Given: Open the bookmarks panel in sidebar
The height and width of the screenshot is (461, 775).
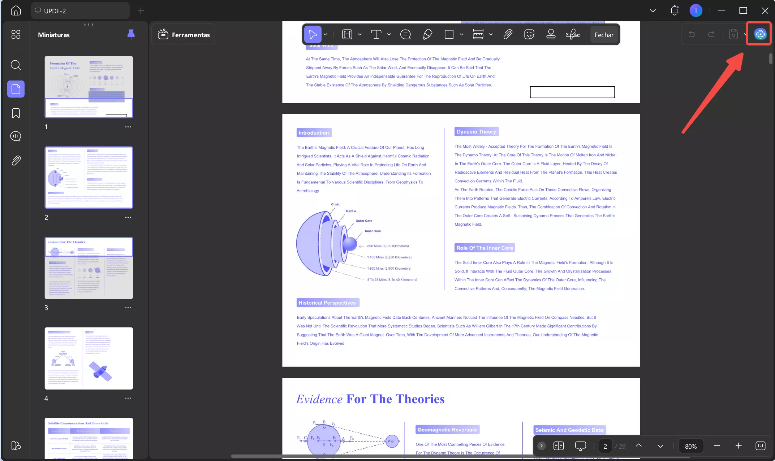Looking at the screenshot, I should (x=16, y=113).
